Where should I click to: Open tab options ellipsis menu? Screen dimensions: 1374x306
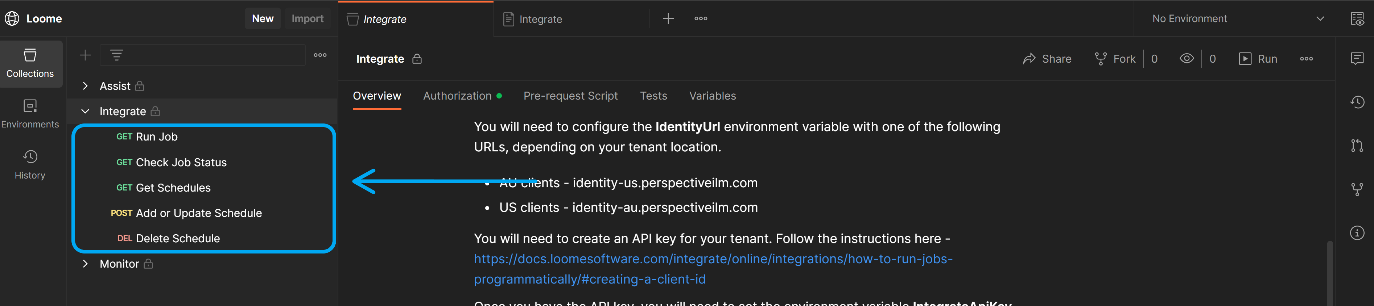[x=701, y=19]
